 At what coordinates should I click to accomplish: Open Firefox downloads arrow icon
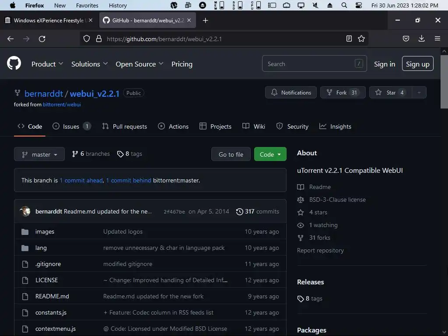click(x=421, y=38)
